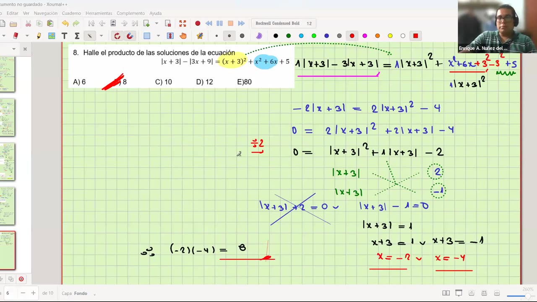Screen dimensions: 537x302
Task: Insert a new page after current
Action: point(146,23)
